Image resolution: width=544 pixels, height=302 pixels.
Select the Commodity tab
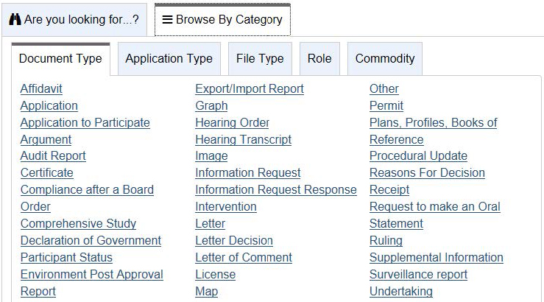[385, 59]
